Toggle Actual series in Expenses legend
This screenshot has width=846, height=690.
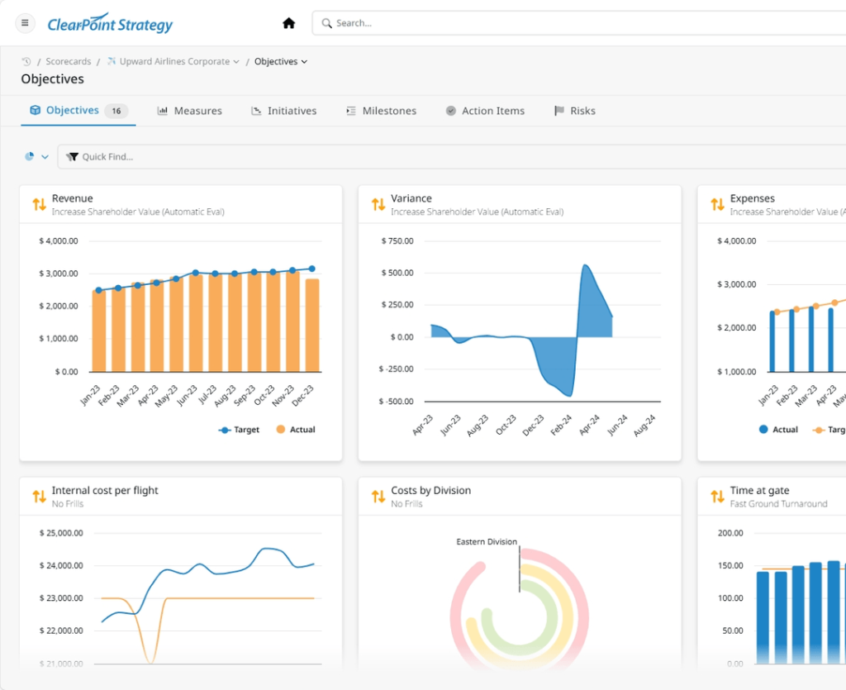(x=778, y=430)
